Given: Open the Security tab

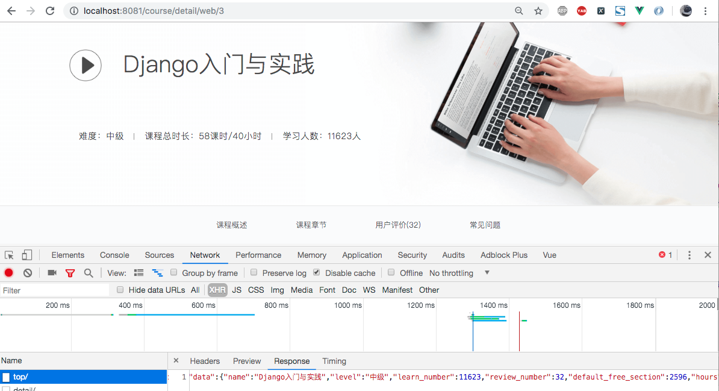Looking at the screenshot, I should [x=412, y=255].
